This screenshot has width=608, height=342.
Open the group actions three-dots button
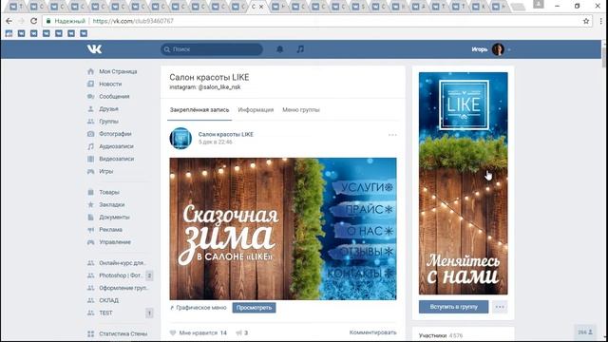point(500,307)
